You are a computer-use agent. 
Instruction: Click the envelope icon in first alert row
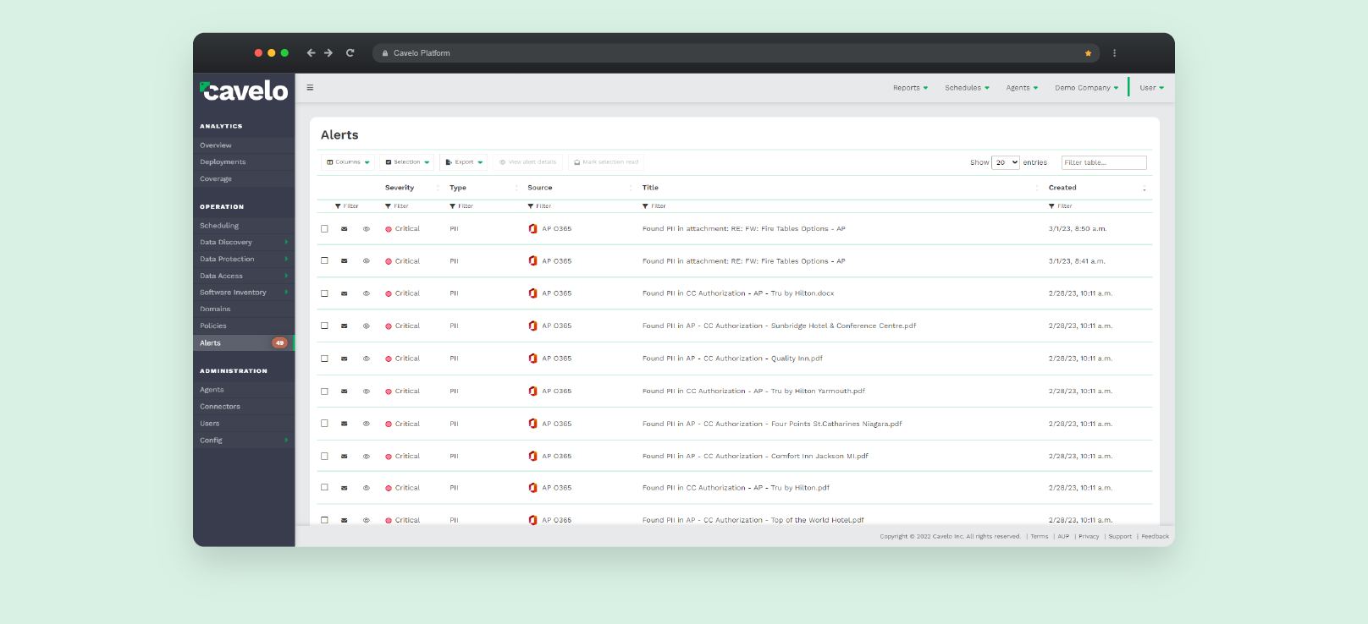pos(344,229)
